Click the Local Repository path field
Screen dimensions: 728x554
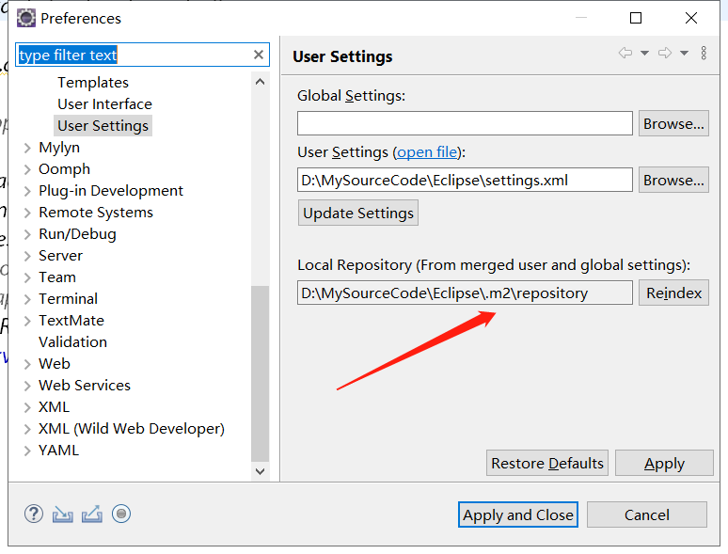465,293
